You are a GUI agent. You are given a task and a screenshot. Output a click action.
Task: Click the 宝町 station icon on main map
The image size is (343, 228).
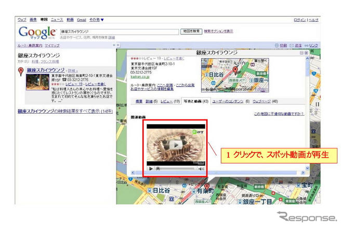coord(298,185)
